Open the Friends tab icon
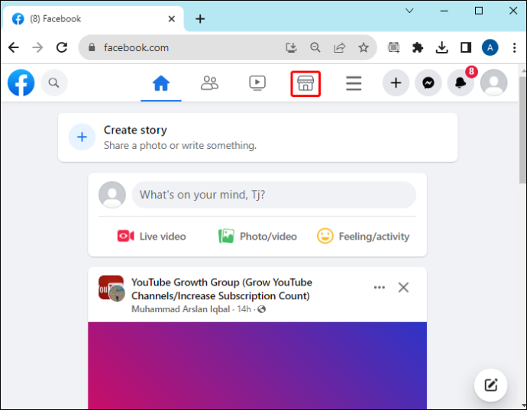Screen dimensions: 527x410 (209, 83)
